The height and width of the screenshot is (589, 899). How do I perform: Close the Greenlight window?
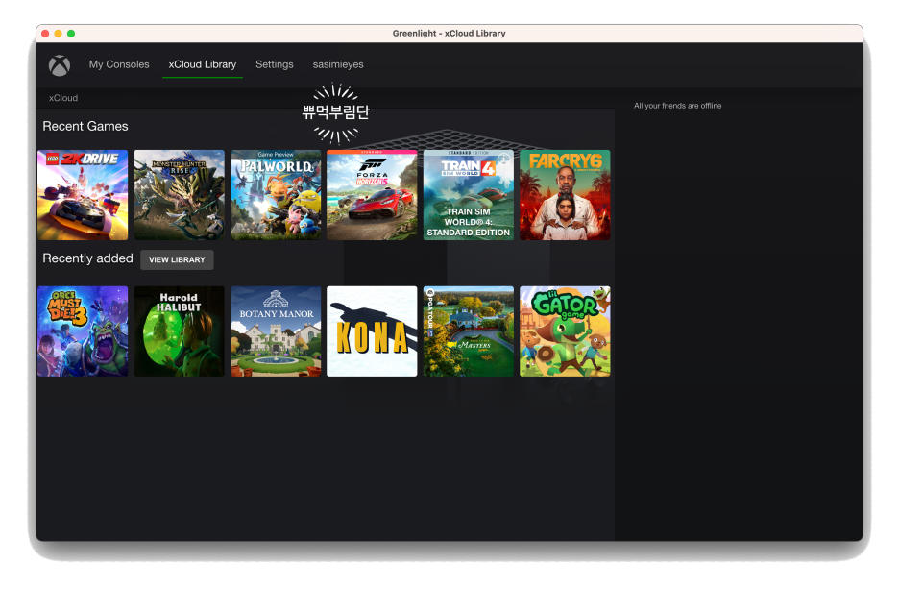tap(45, 34)
